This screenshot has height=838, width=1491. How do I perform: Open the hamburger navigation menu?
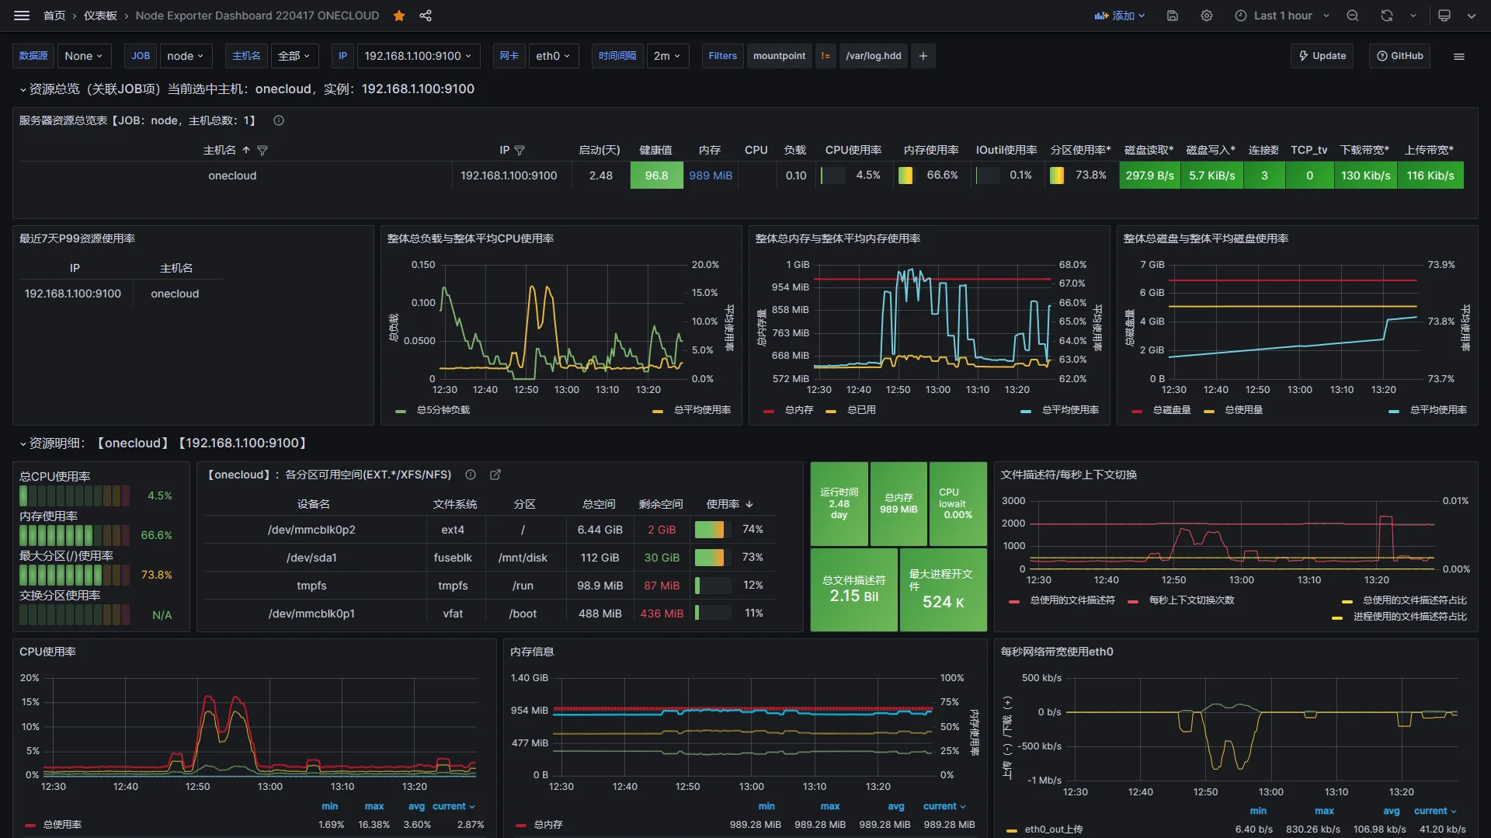pyautogui.click(x=22, y=16)
